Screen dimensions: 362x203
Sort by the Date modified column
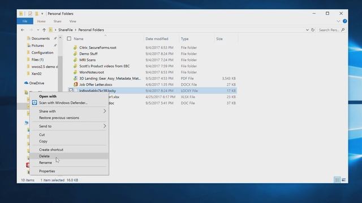[x=157, y=39]
